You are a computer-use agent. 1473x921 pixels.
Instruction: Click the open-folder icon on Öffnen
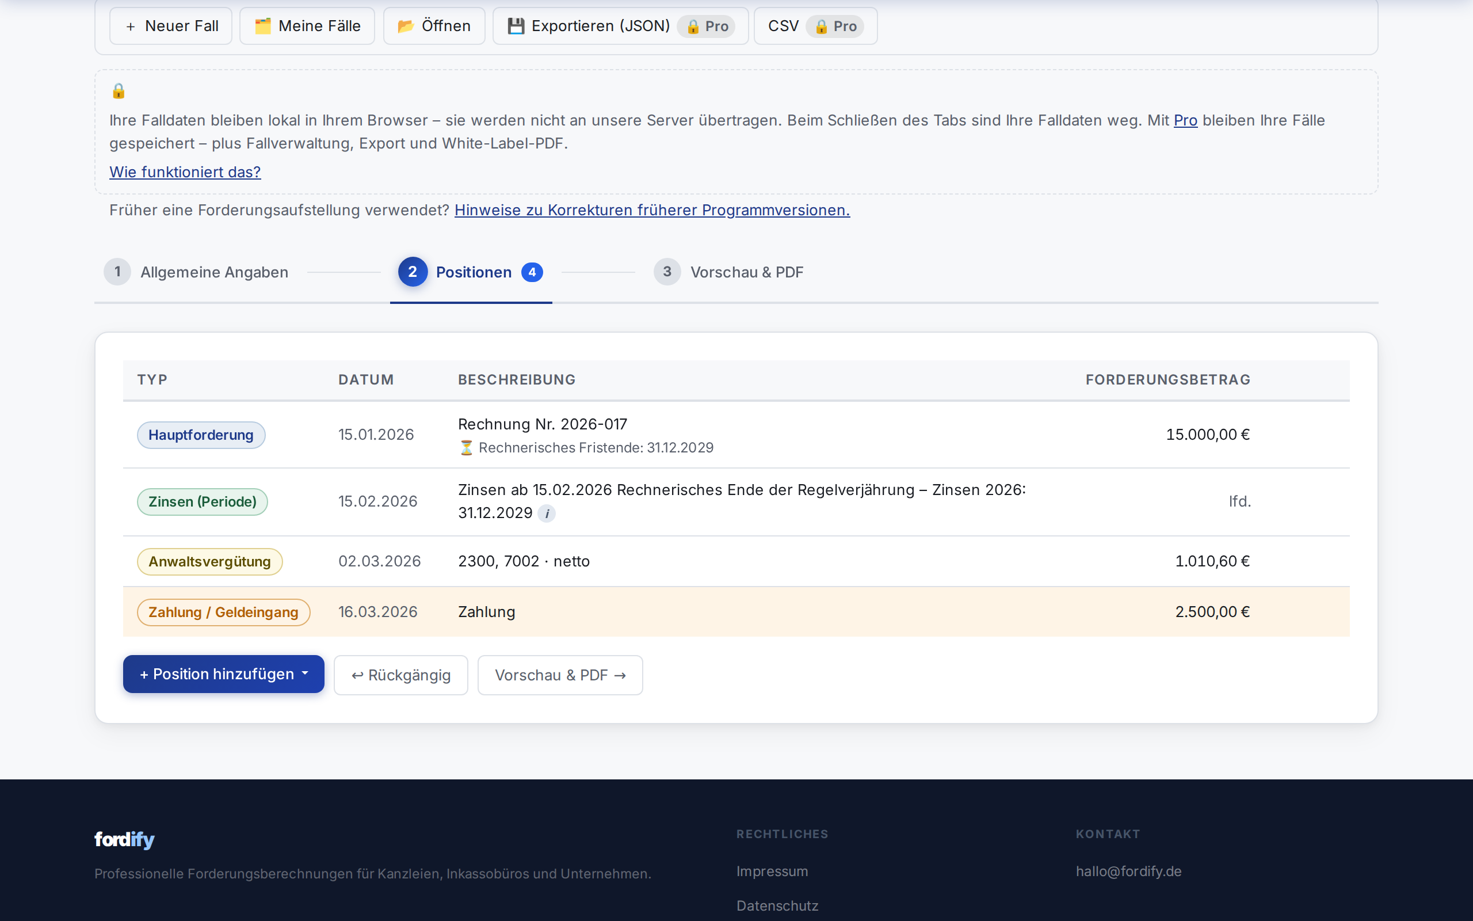tap(406, 26)
